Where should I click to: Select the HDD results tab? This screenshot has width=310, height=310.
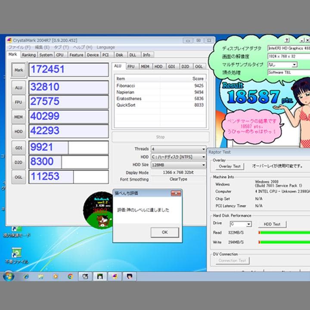(x=158, y=67)
